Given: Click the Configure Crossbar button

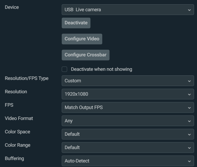Looking at the screenshot, I should pos(85,55).
